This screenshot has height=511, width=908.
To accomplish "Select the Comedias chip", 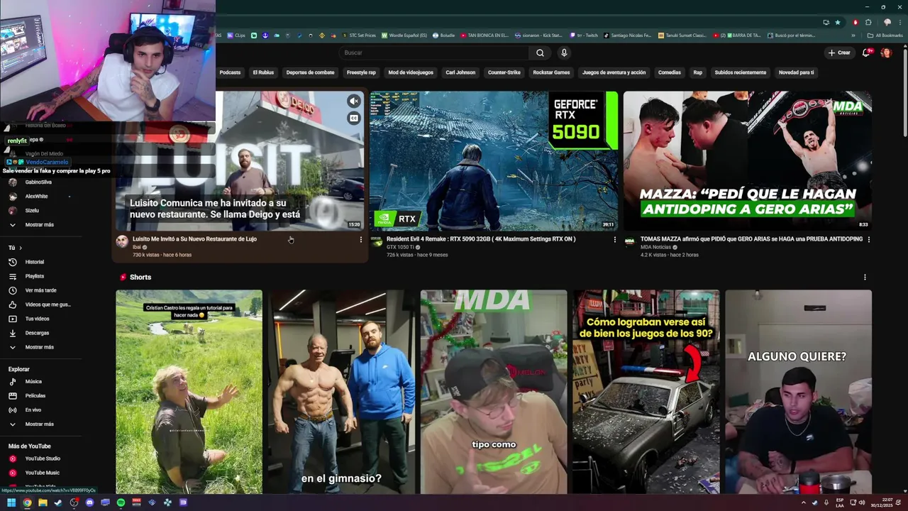I will click(669, 72).
